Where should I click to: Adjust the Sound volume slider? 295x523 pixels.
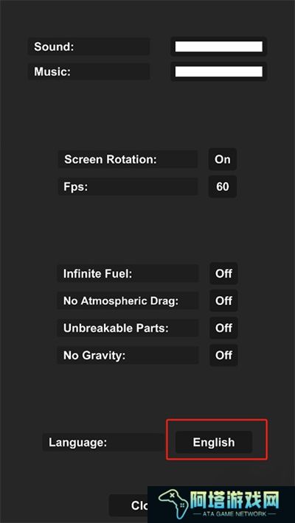point(219,46)
